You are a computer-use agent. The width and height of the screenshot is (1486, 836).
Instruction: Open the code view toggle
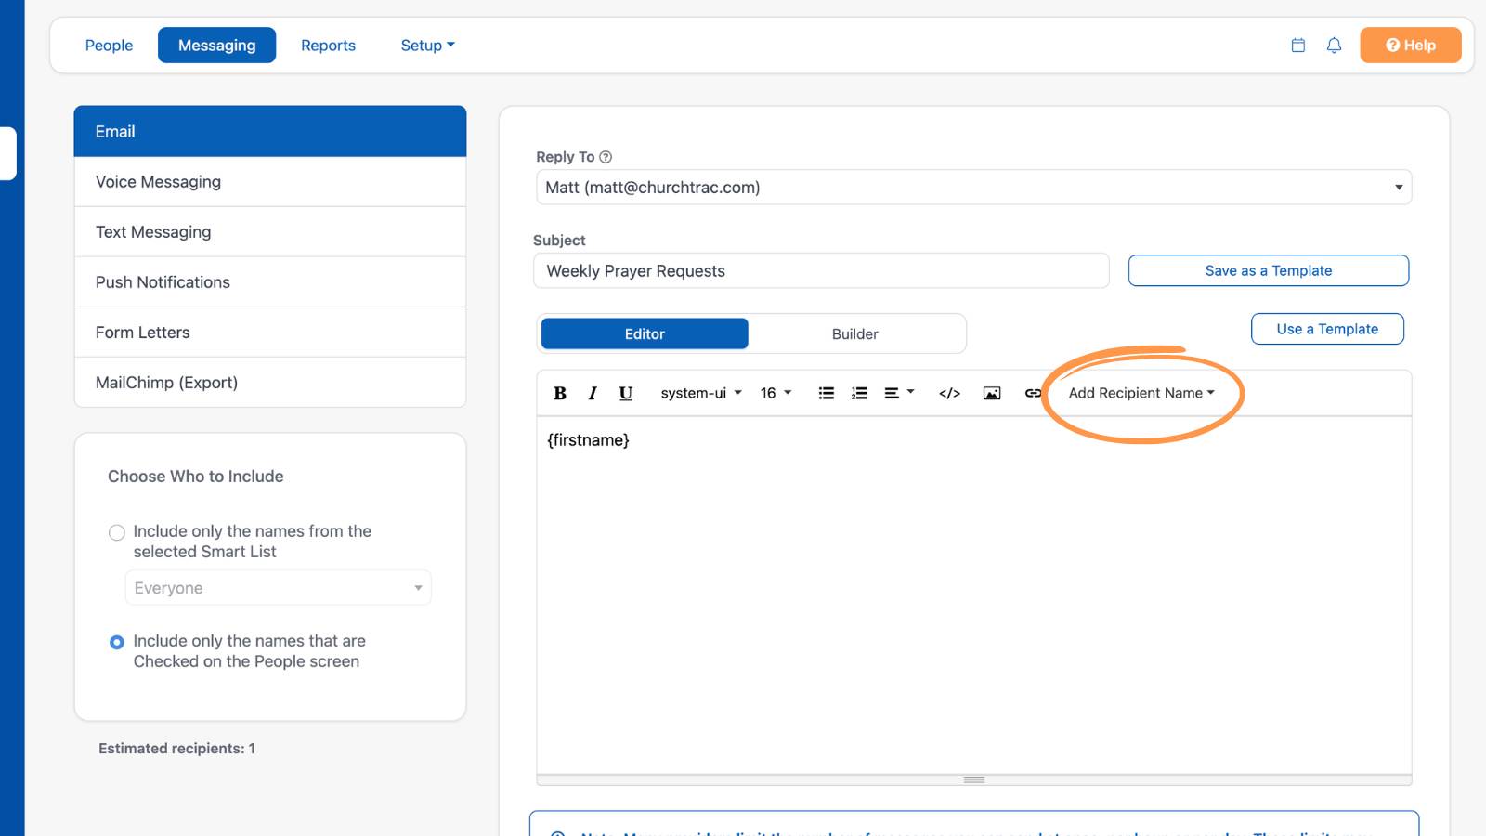949,393
